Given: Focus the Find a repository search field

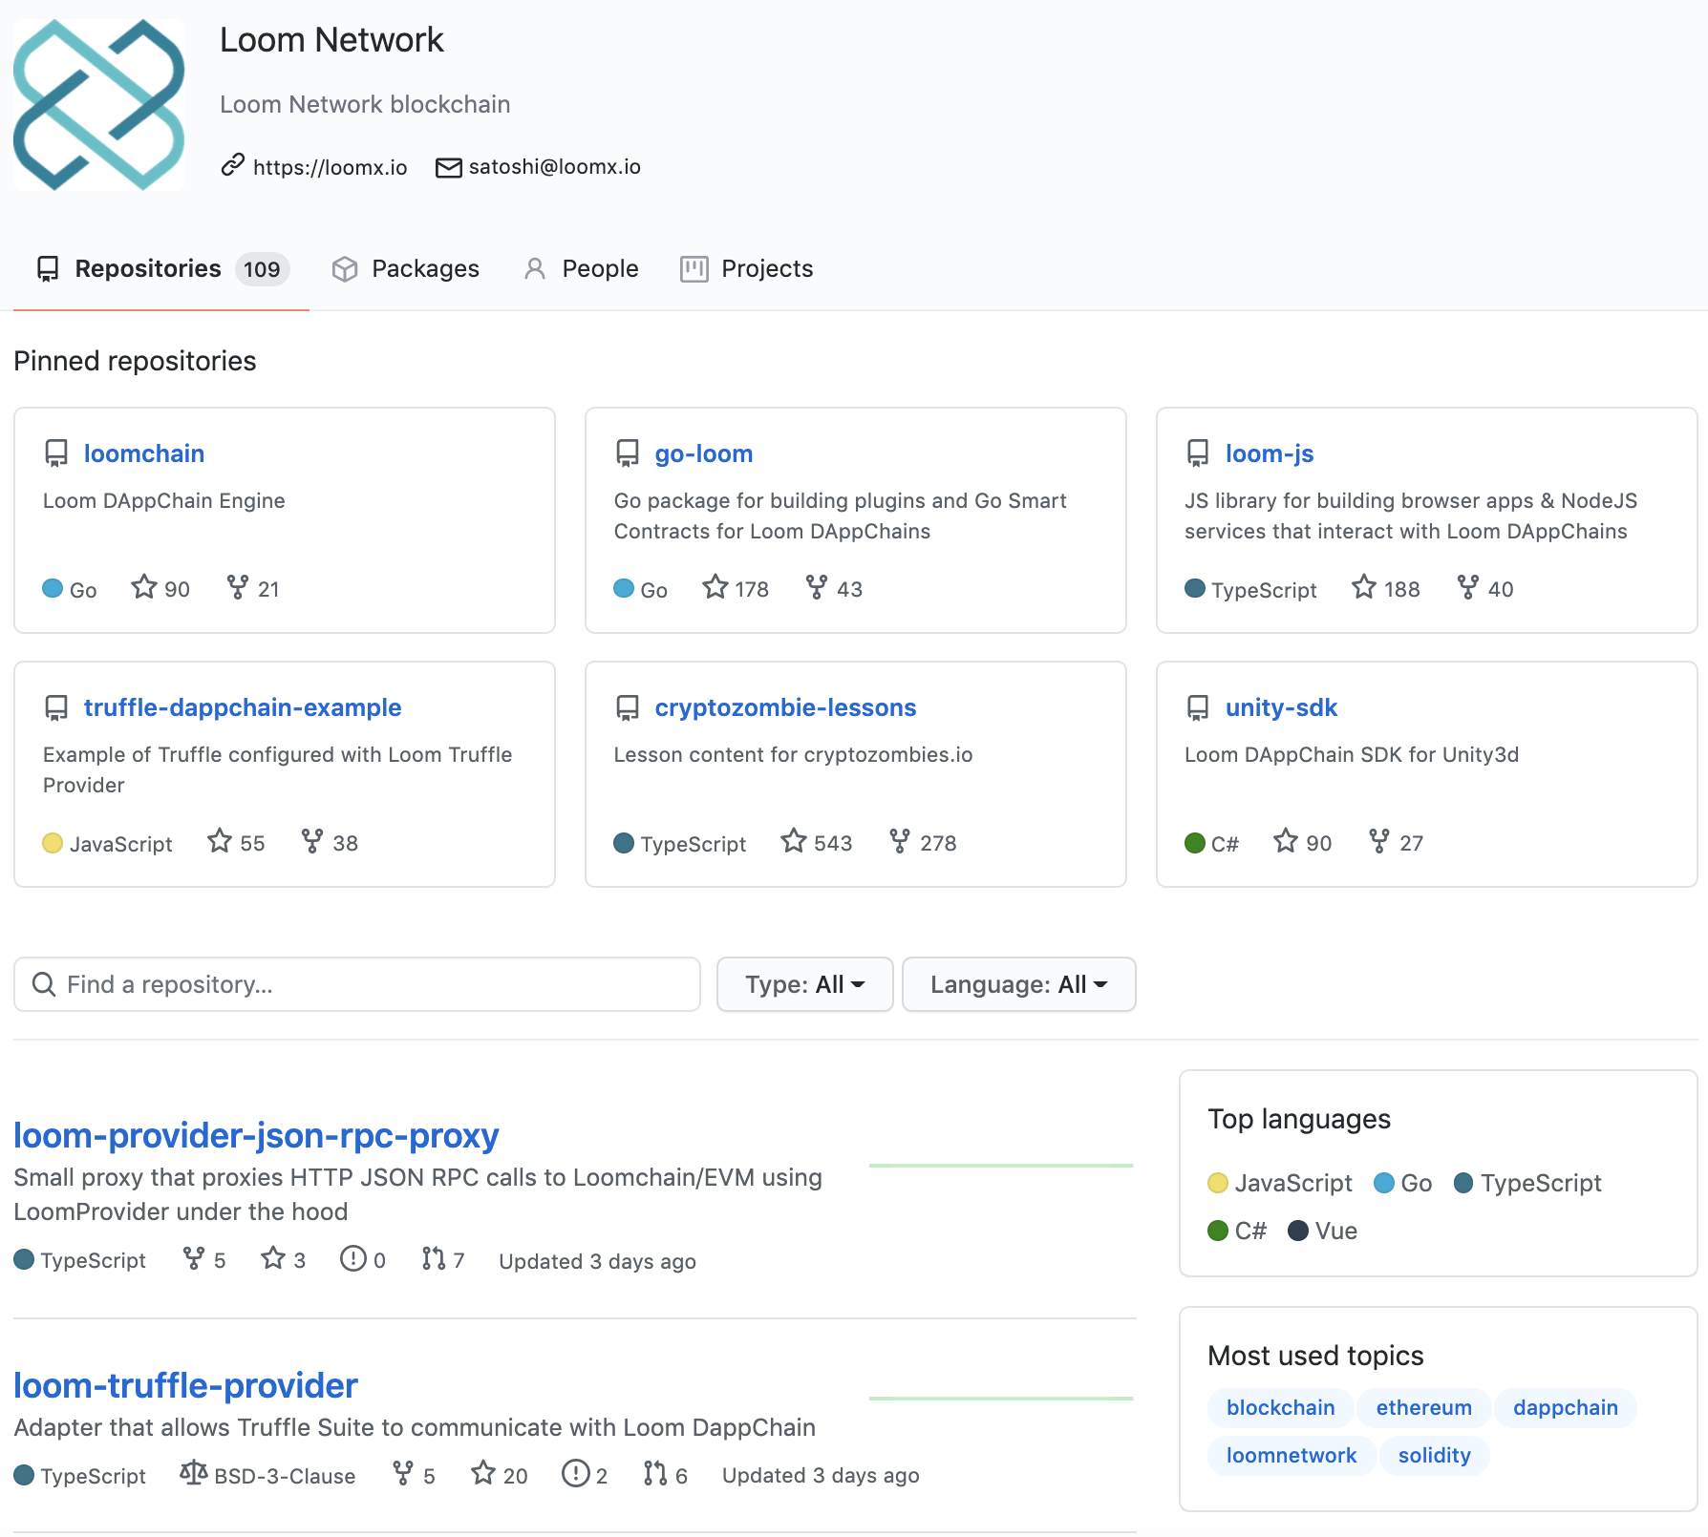Looking at the screenshot, I should click(357, 984).
